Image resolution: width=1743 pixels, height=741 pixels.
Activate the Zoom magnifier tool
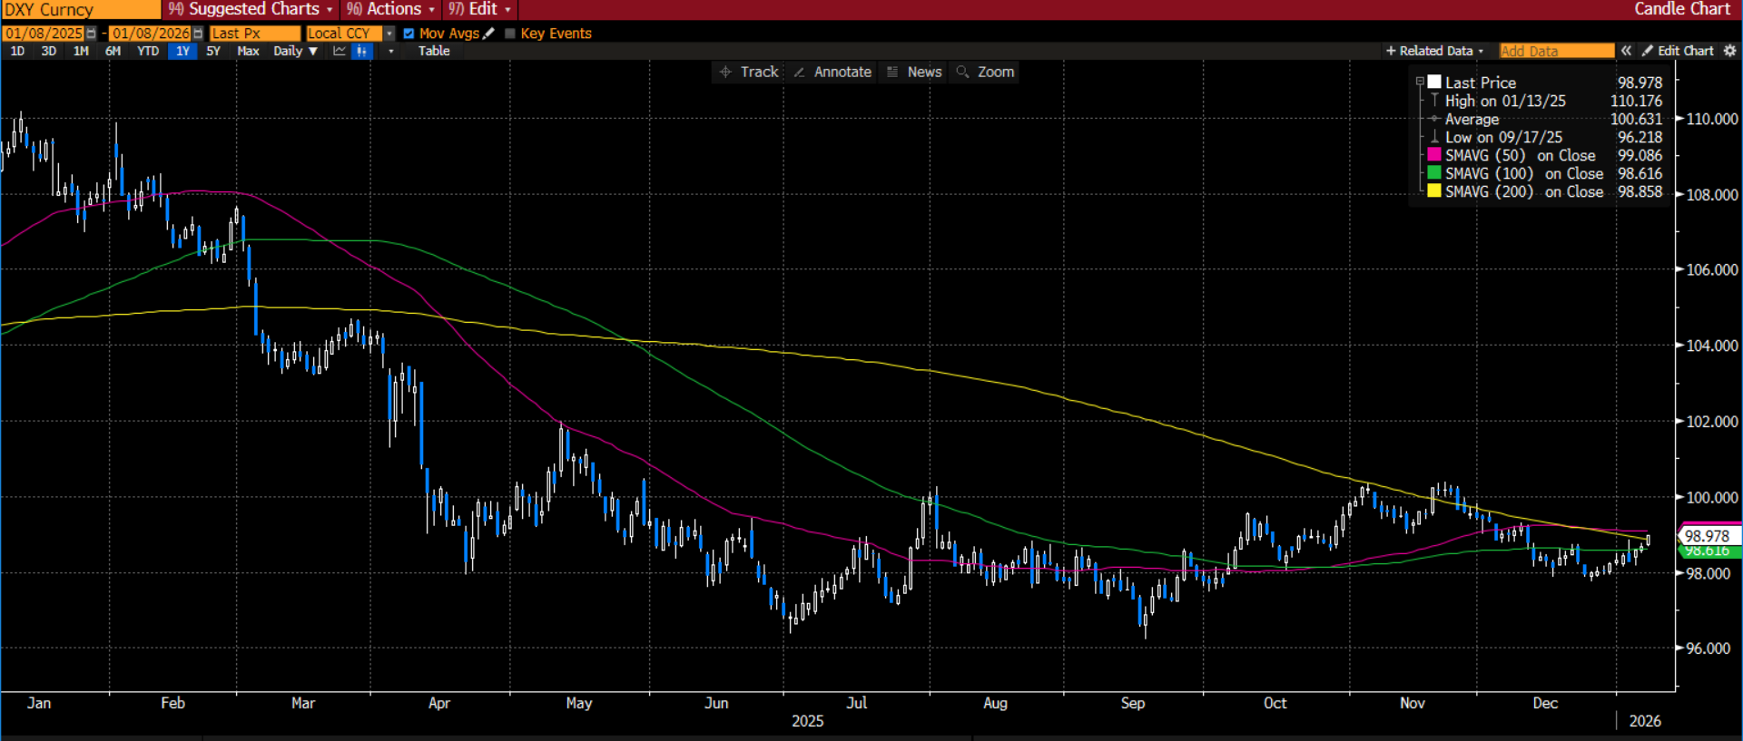coord(985,72)
